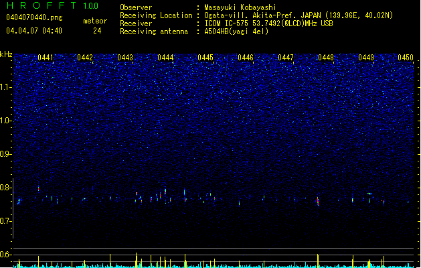The width and height of the screenshot is (421, 268).
Task: Click the 1.1 kHz axis label
Action: click(5, 87)
